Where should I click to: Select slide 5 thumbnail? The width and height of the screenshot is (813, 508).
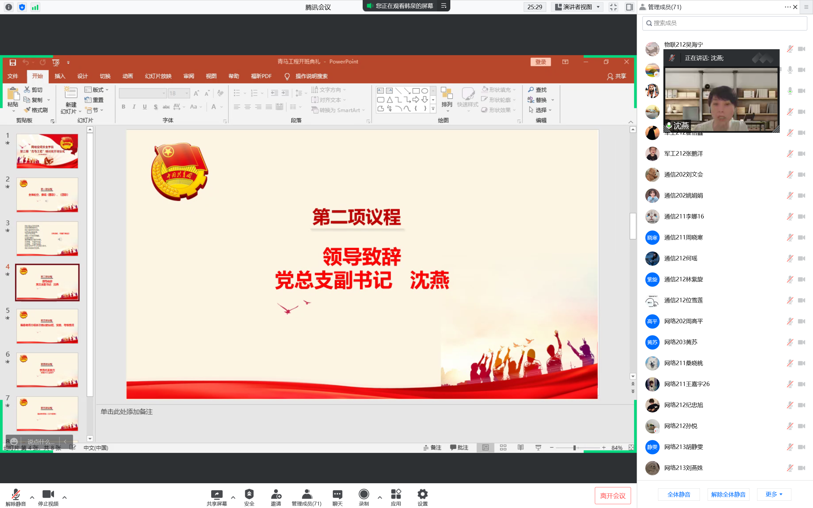tap(47, 326)
